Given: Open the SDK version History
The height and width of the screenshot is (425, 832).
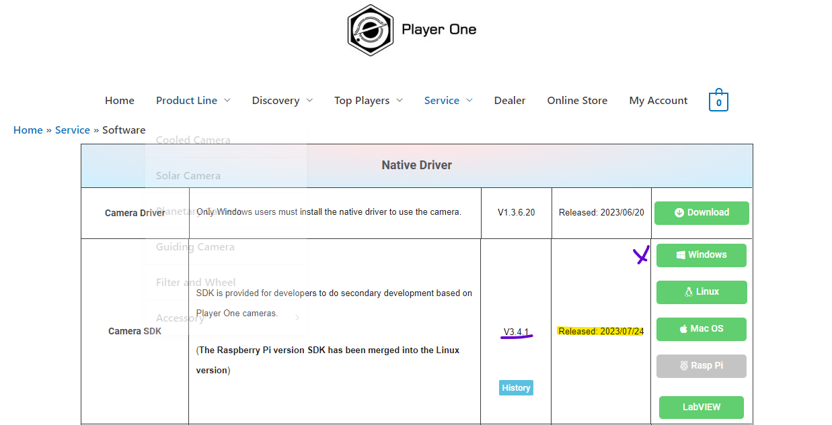Looking at the screenshot, I should coord(516,388).
